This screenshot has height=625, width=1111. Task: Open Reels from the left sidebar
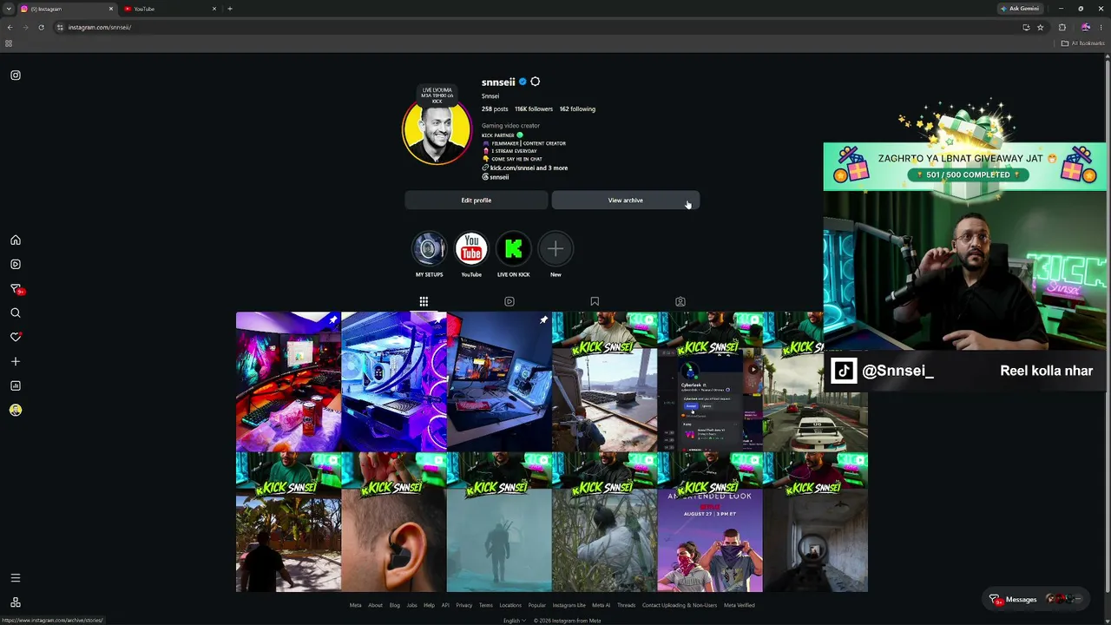[16, 265]
